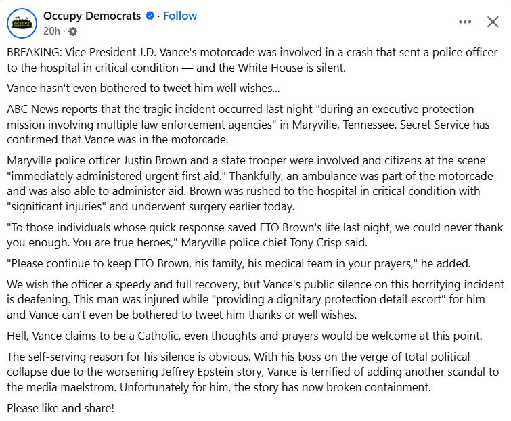The height and width of the screenshot is (421, 511).
Task: Close the post with the X
Action: point(493,22)
